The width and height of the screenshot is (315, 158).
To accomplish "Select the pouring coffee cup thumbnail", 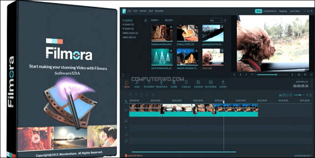I will [187, 33].
